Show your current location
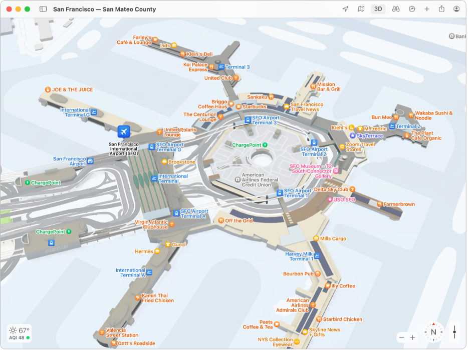Viewport: 468px width, 350px height. (345, 8)
